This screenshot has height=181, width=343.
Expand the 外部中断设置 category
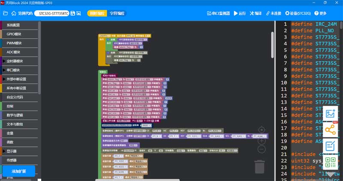(20, 79)
